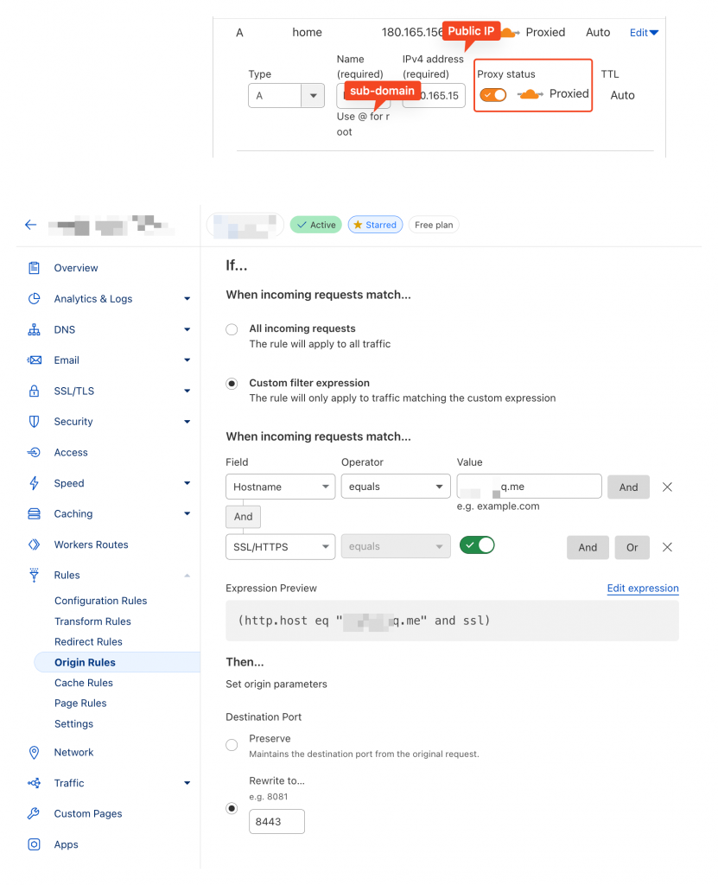The width and height of the screenshot is (718, 885).
Task: Open the Hostname field dropdown
Action: tap(280, 487)
